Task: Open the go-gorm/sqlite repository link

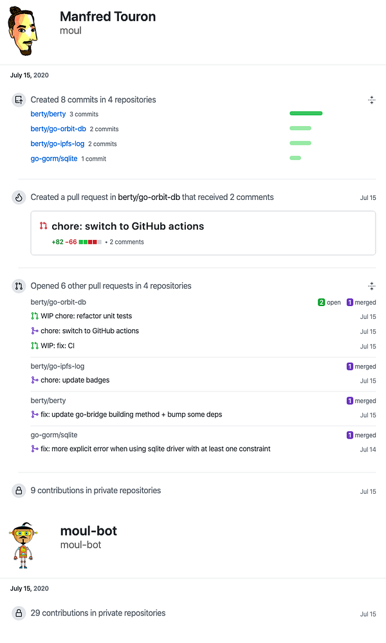Action: click(x=54, y=158)
